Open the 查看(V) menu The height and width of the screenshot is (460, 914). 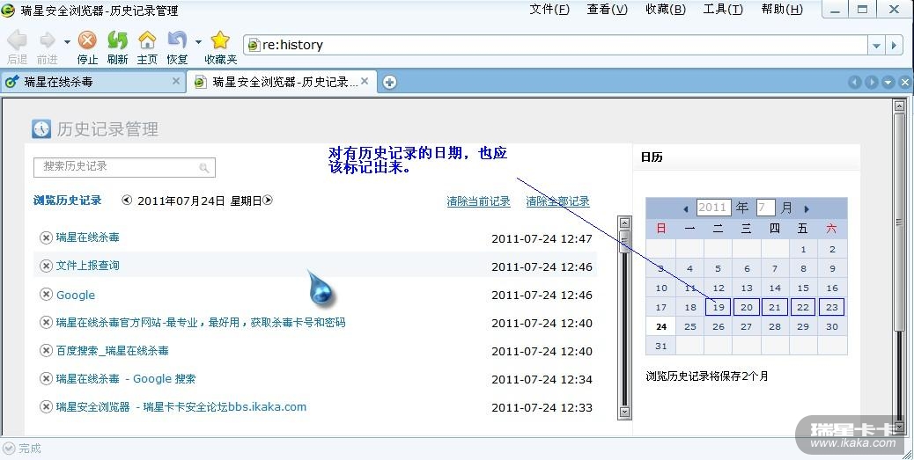click(x=608, y=10)
